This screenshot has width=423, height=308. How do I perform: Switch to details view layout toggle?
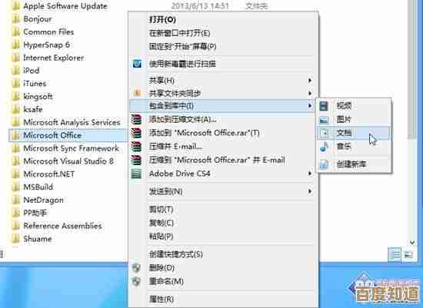pos(394,254)
